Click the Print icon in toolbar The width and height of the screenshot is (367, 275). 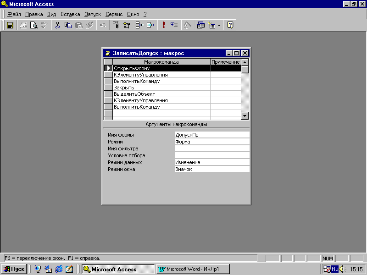tap(23, 25)
